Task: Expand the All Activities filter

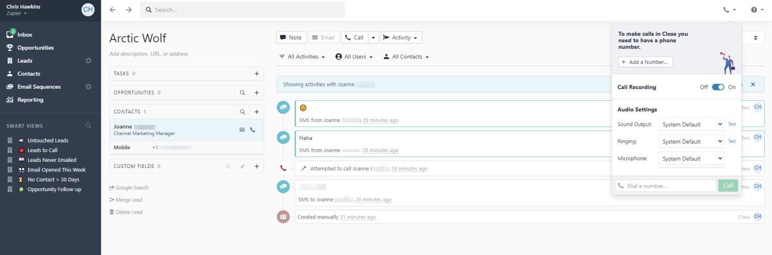Action: point(302,57)
